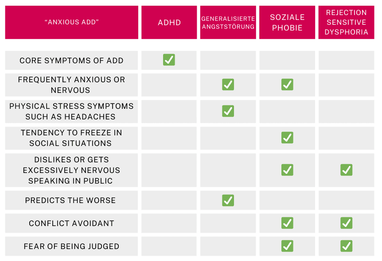382x261 pixels.
Task: Select the Rejection Sensitive Dysphoria header
Action: coord(346,22)
